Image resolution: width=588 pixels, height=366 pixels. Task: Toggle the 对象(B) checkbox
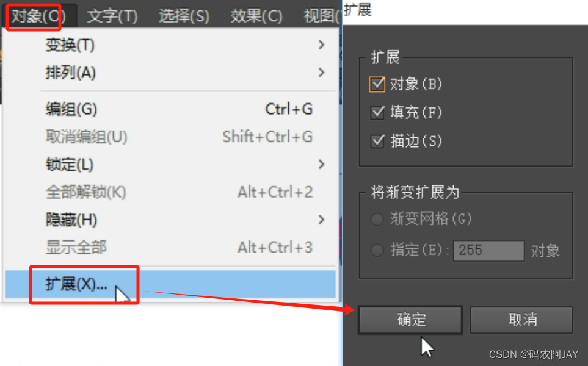click(377, 84)
